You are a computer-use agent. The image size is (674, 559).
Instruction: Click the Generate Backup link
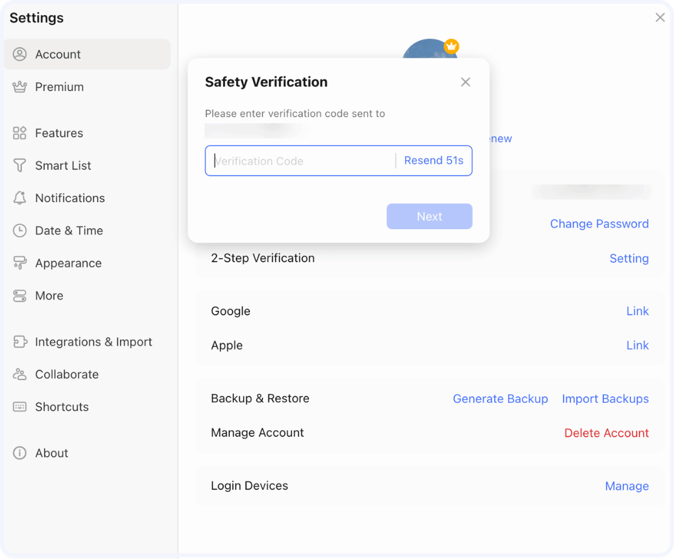coord(500,399)
